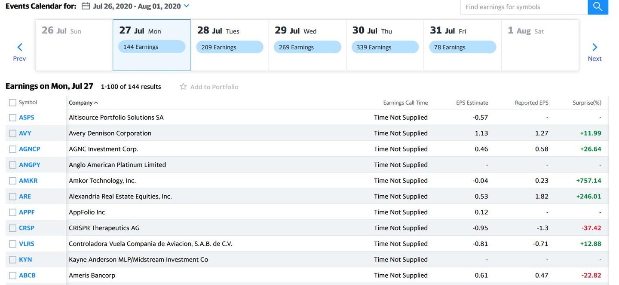This screenshot has width=619, height=285.
Task: Open the 209 Earnings pill
Action: (x=230, y=47)
